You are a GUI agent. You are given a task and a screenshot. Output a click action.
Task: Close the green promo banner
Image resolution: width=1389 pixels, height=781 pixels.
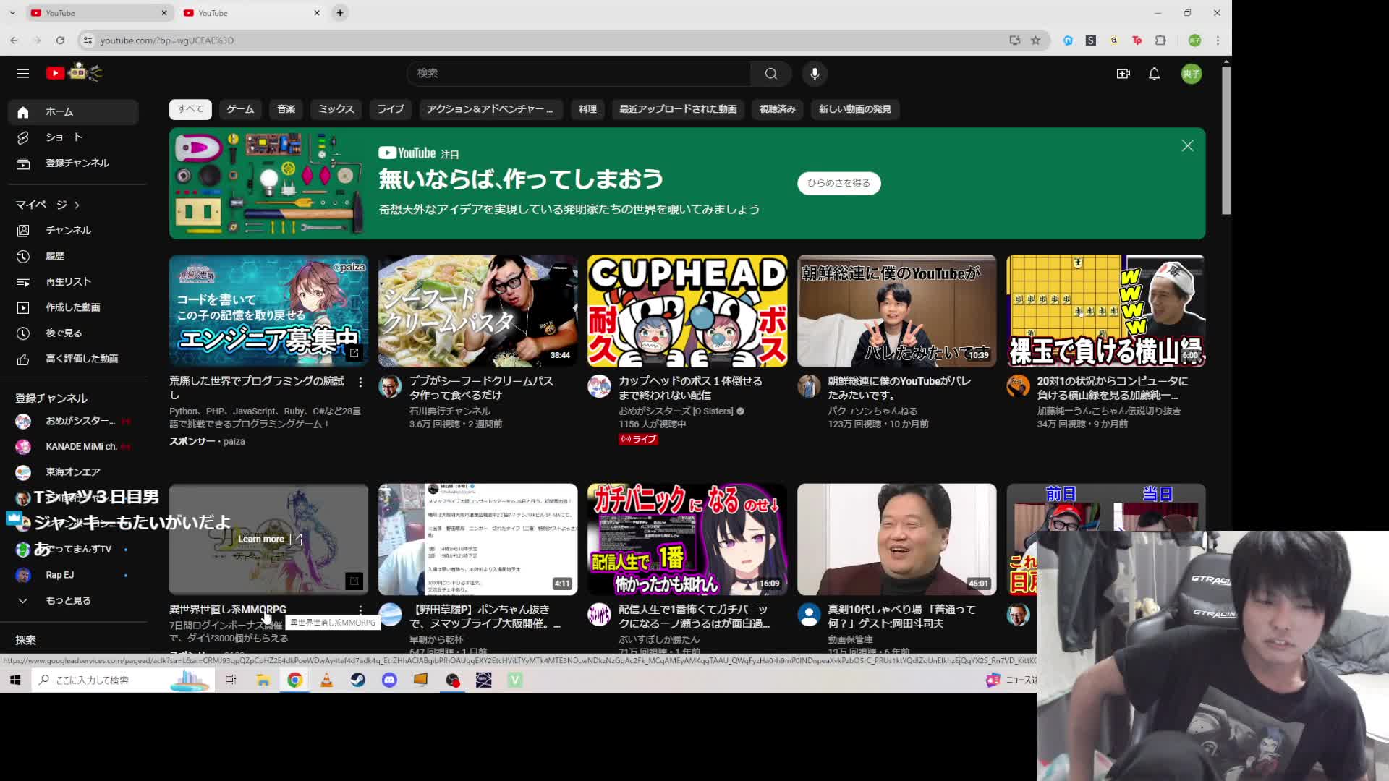tap(1187, 146)
